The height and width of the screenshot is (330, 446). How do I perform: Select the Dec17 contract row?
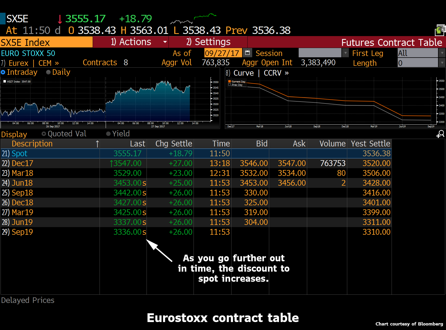pos(196,163)
